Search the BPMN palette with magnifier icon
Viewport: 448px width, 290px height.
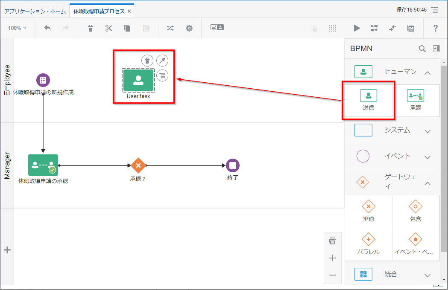[x=422, y=49]
